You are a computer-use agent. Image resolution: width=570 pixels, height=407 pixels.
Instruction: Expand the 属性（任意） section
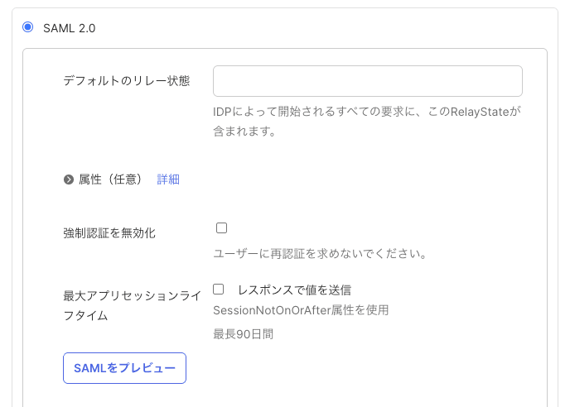tap(110, 180)
